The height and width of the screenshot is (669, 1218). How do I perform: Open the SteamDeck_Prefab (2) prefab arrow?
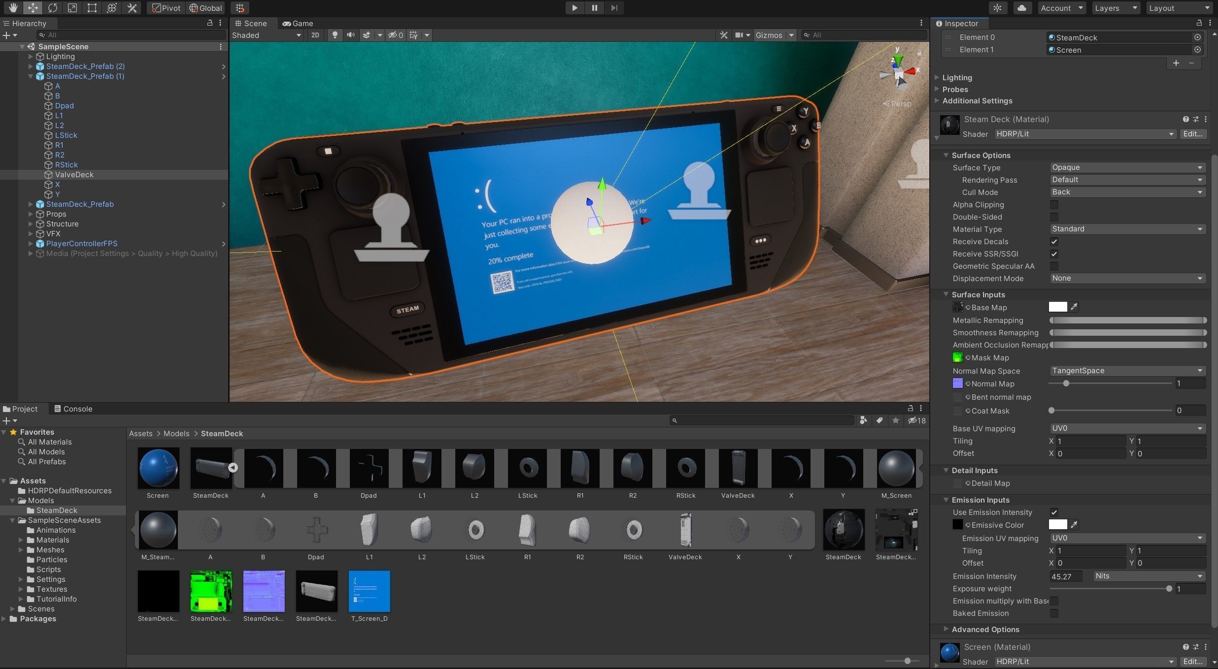[224, 66]
